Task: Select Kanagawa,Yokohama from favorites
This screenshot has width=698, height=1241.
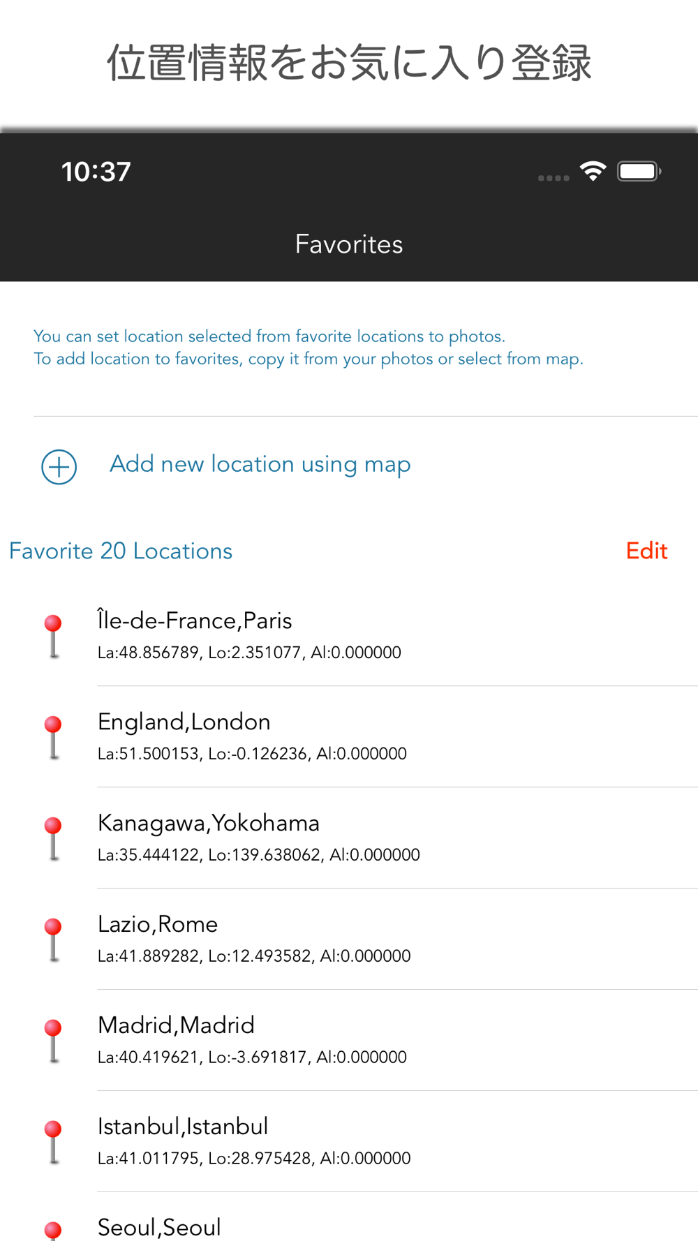Action: 349,838
